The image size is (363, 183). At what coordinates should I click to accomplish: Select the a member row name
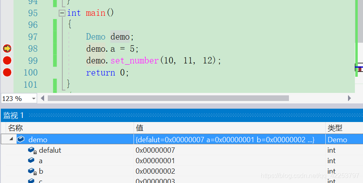point(40,161)
